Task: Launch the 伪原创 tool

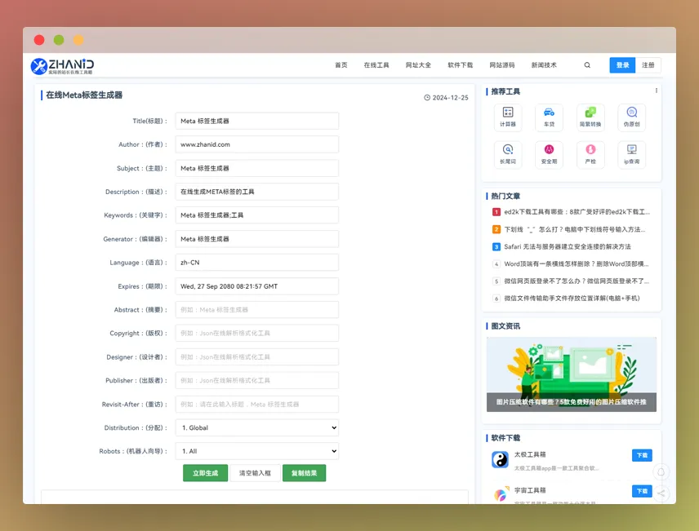Action: click(x=631, y=117)
